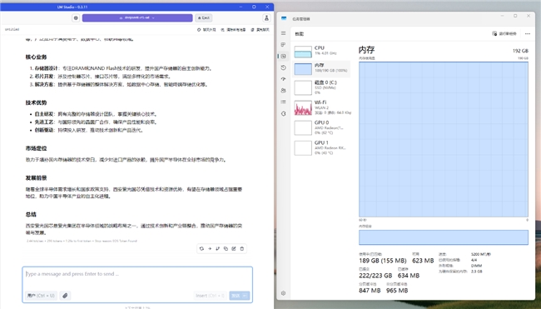
Task: Open the Processes page in Task Manager
Action: [x=283, y=45]
